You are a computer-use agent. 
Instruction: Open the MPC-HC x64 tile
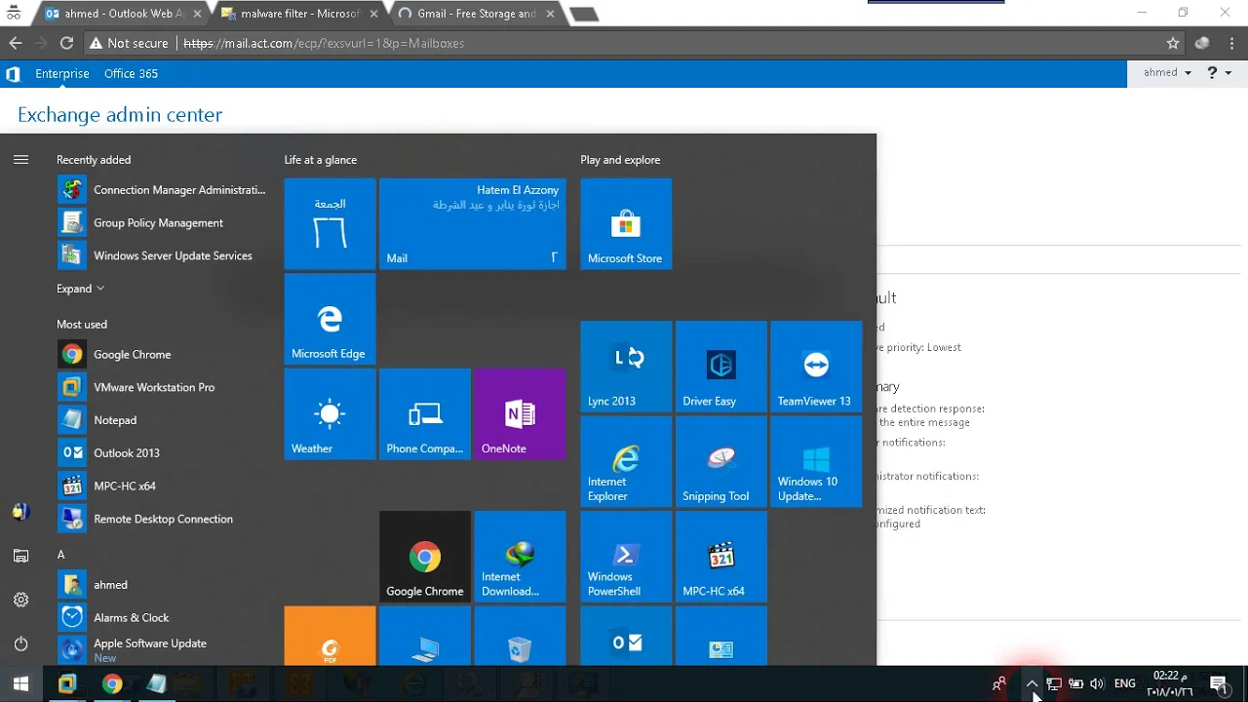721,557
